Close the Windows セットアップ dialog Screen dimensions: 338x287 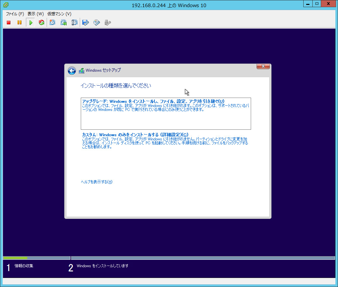[x=263, y=66]
